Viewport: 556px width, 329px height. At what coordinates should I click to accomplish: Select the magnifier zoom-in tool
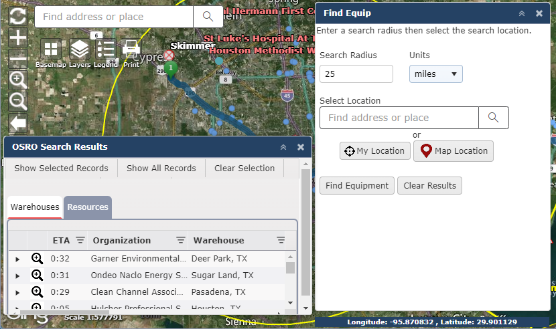tap(17, 80)
